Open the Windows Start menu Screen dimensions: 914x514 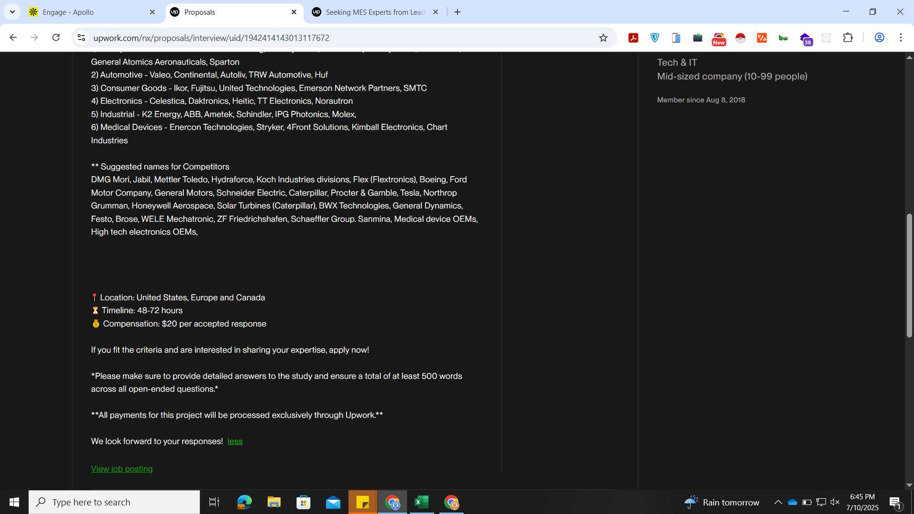pos(14,502)
